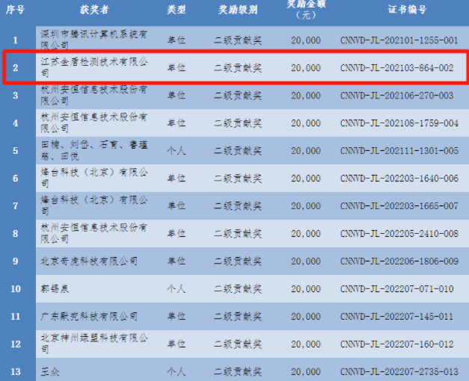The height and width of the screenshot is (381, 469).
Task: Select the 奖励金额（元） header cell
Action: [305, 9]
